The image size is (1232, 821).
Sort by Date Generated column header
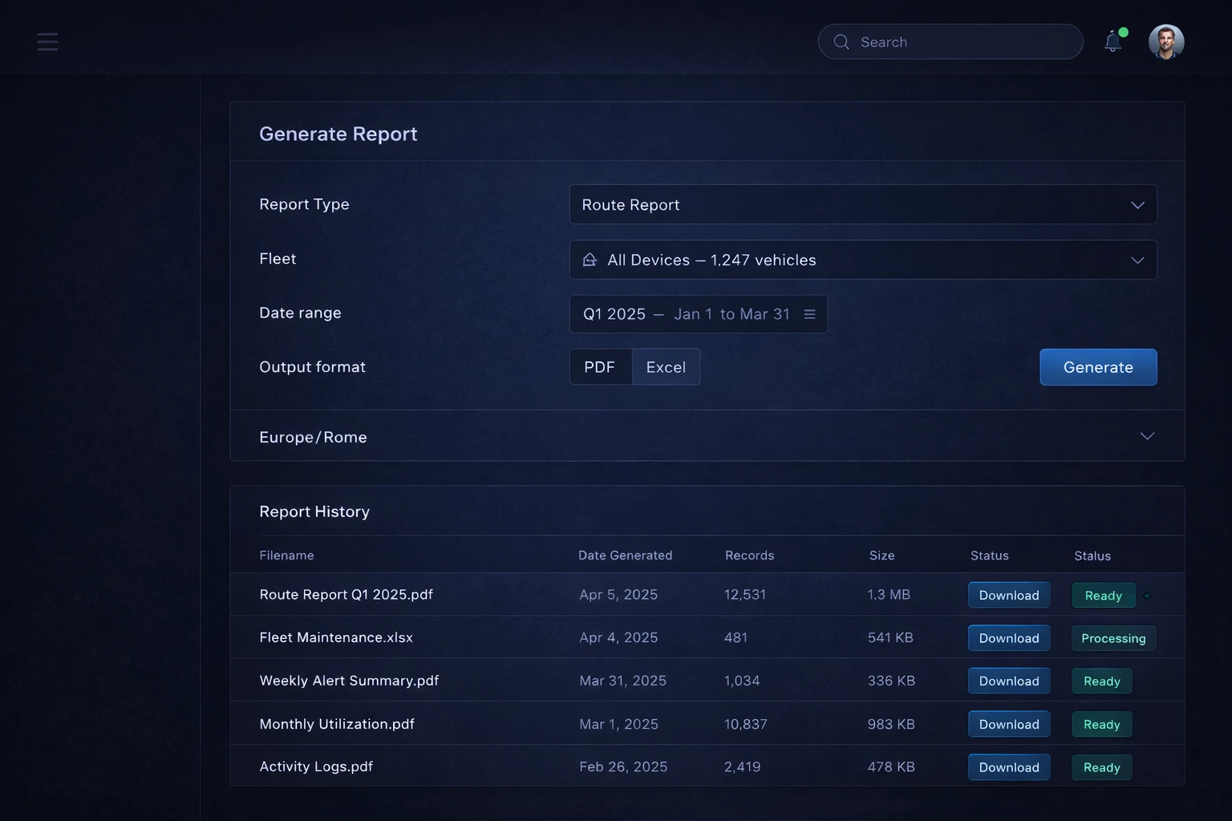coord(625,556)
